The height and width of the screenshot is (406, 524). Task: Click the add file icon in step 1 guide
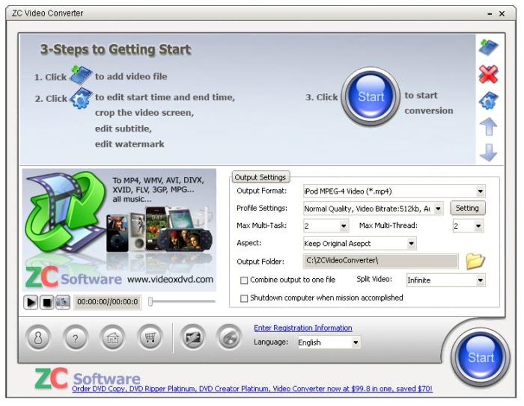click(81, 75)
